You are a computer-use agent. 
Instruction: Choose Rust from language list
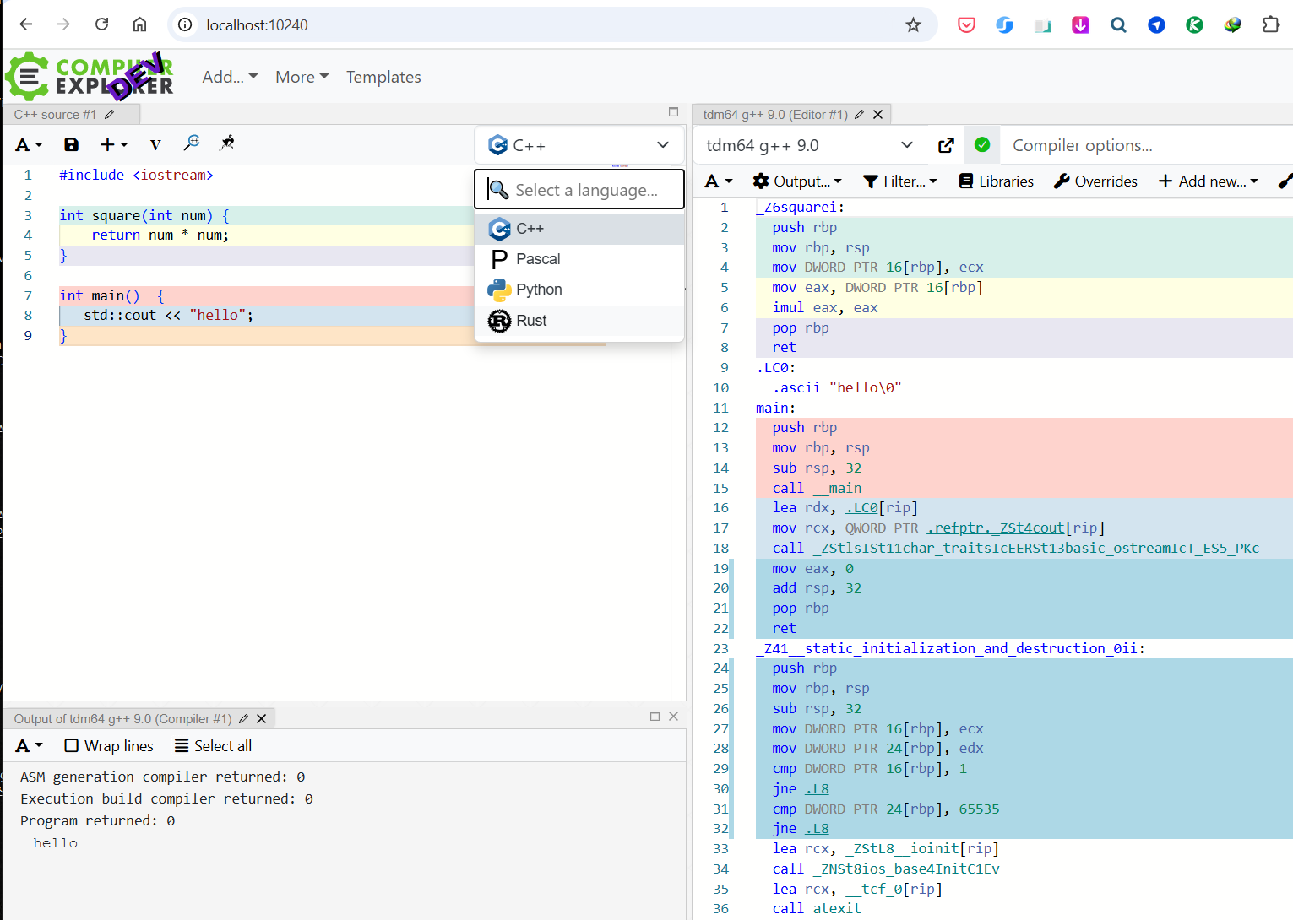tap(531, 321)
